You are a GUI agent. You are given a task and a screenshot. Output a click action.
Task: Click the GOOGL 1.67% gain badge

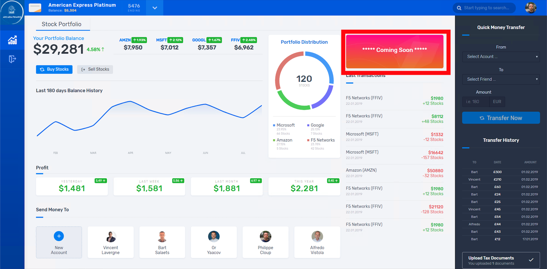click(214, 40)
